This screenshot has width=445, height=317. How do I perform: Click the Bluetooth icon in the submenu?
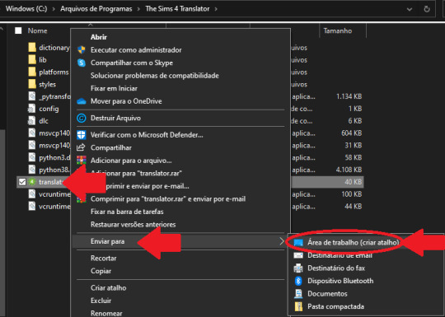point(298,281)
